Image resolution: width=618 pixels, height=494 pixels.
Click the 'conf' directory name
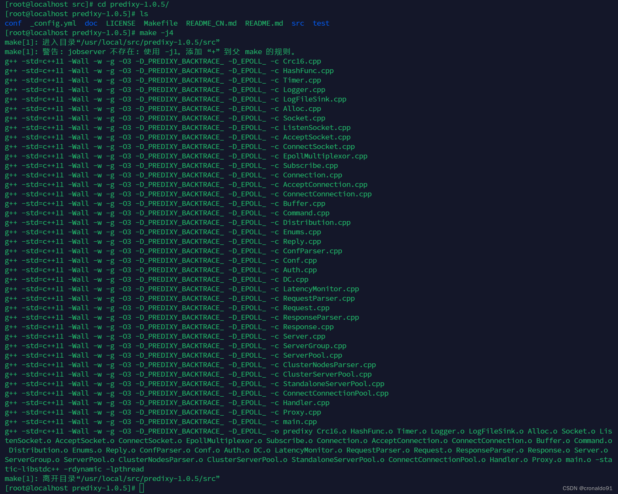pos(13,23)
